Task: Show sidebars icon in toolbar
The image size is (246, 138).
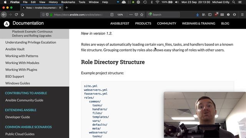Action: pyautogui.click(x=210, y=15)
